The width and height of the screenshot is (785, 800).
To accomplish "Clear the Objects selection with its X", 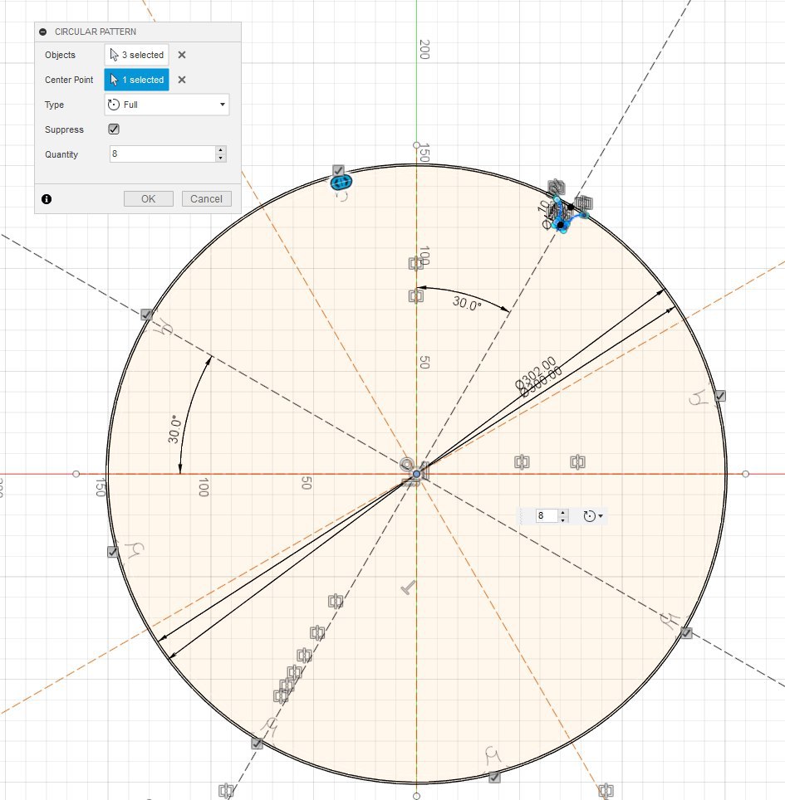I will (x=182, y=55).
